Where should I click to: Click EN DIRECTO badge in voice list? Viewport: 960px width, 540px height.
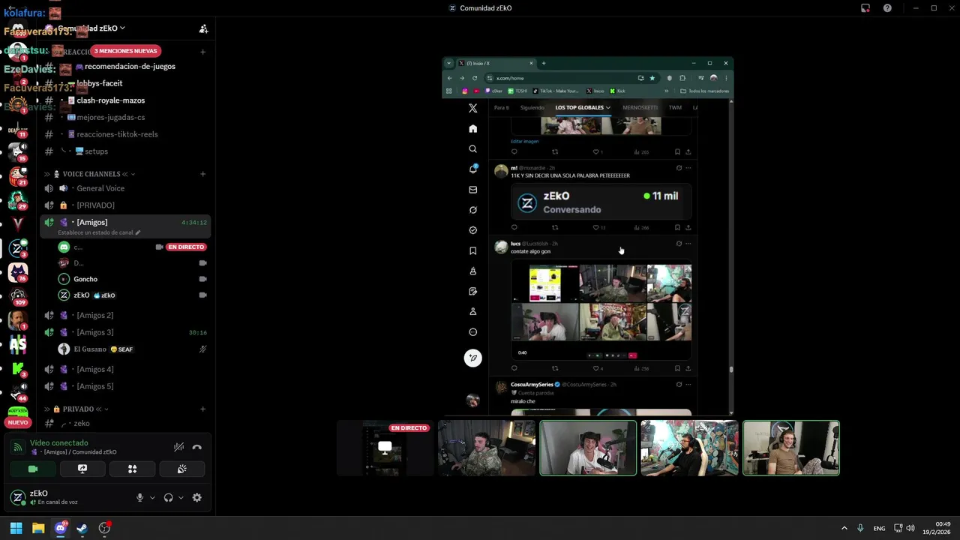[186, 247]
